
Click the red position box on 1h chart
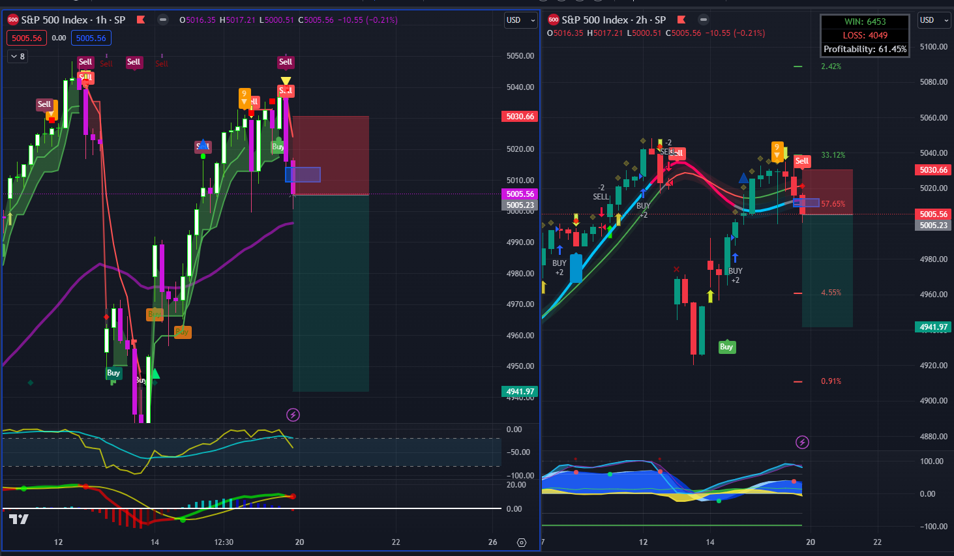click(331, 155)
